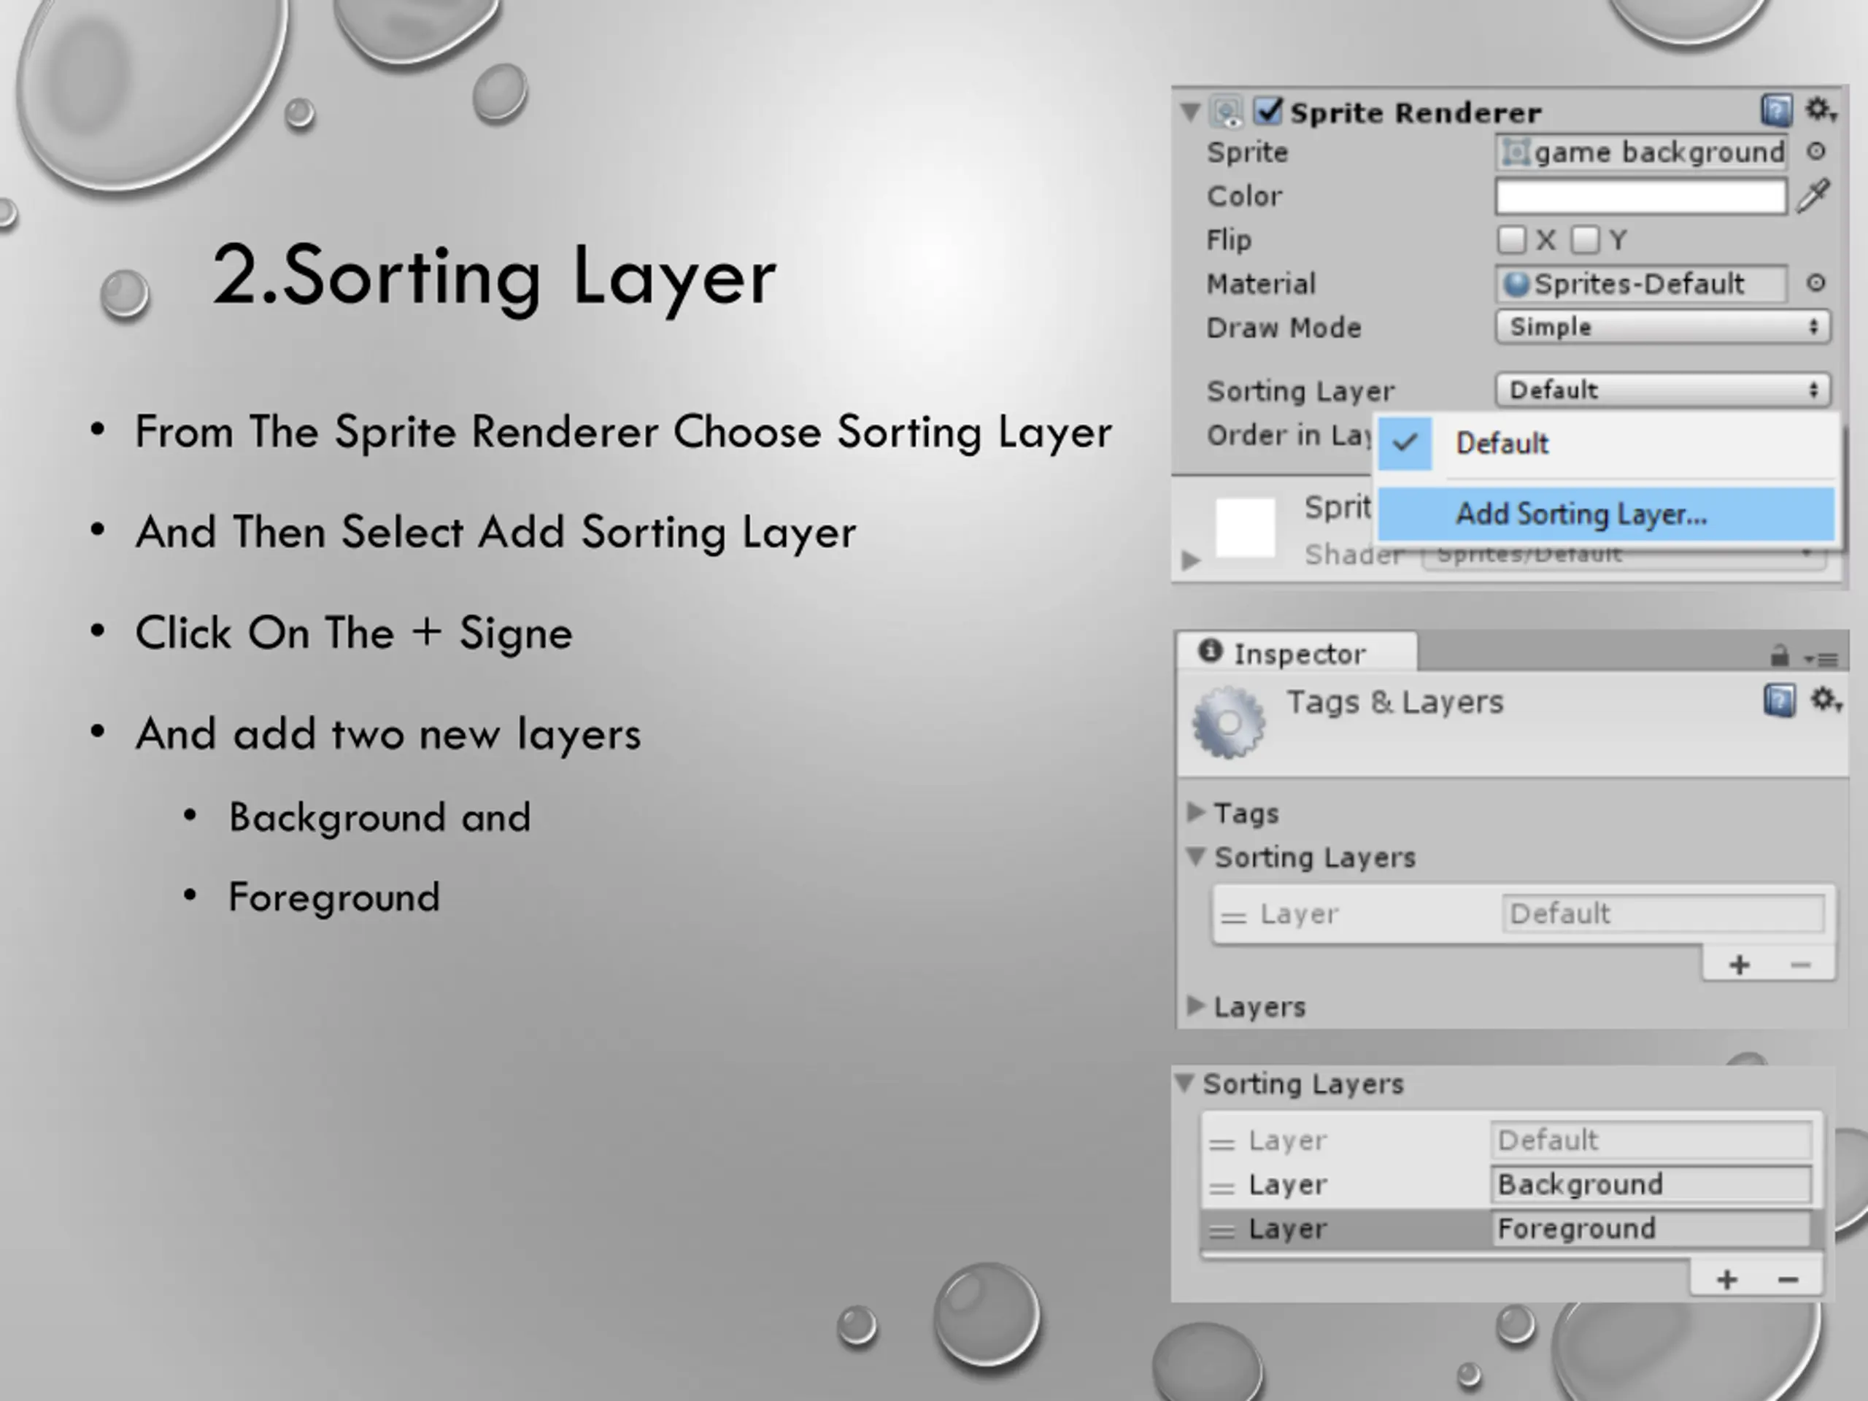Select the checked Default menu entry

1606,444
